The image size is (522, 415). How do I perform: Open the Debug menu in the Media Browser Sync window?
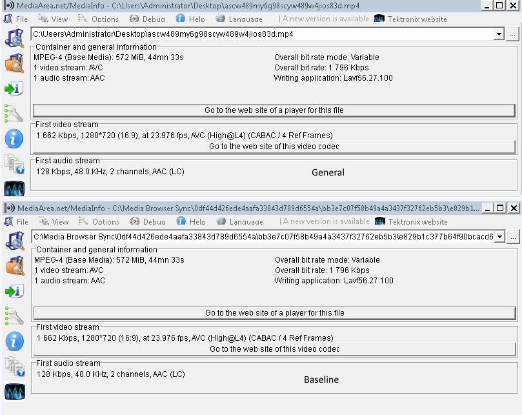point(148,221)
